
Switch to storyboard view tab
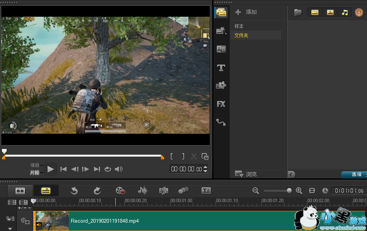(20, 191)
